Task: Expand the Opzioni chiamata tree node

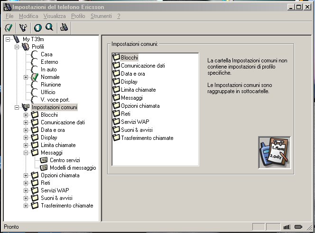Action: pos(26,175)
